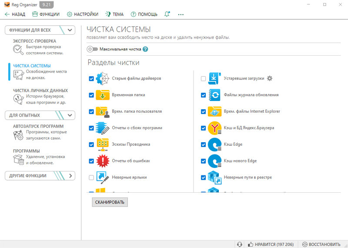The image size is (348, 248).
Task: Click the Сканировать button
Action: click(110, 202)
